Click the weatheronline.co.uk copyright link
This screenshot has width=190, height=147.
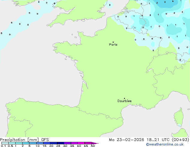pos(165,144)
